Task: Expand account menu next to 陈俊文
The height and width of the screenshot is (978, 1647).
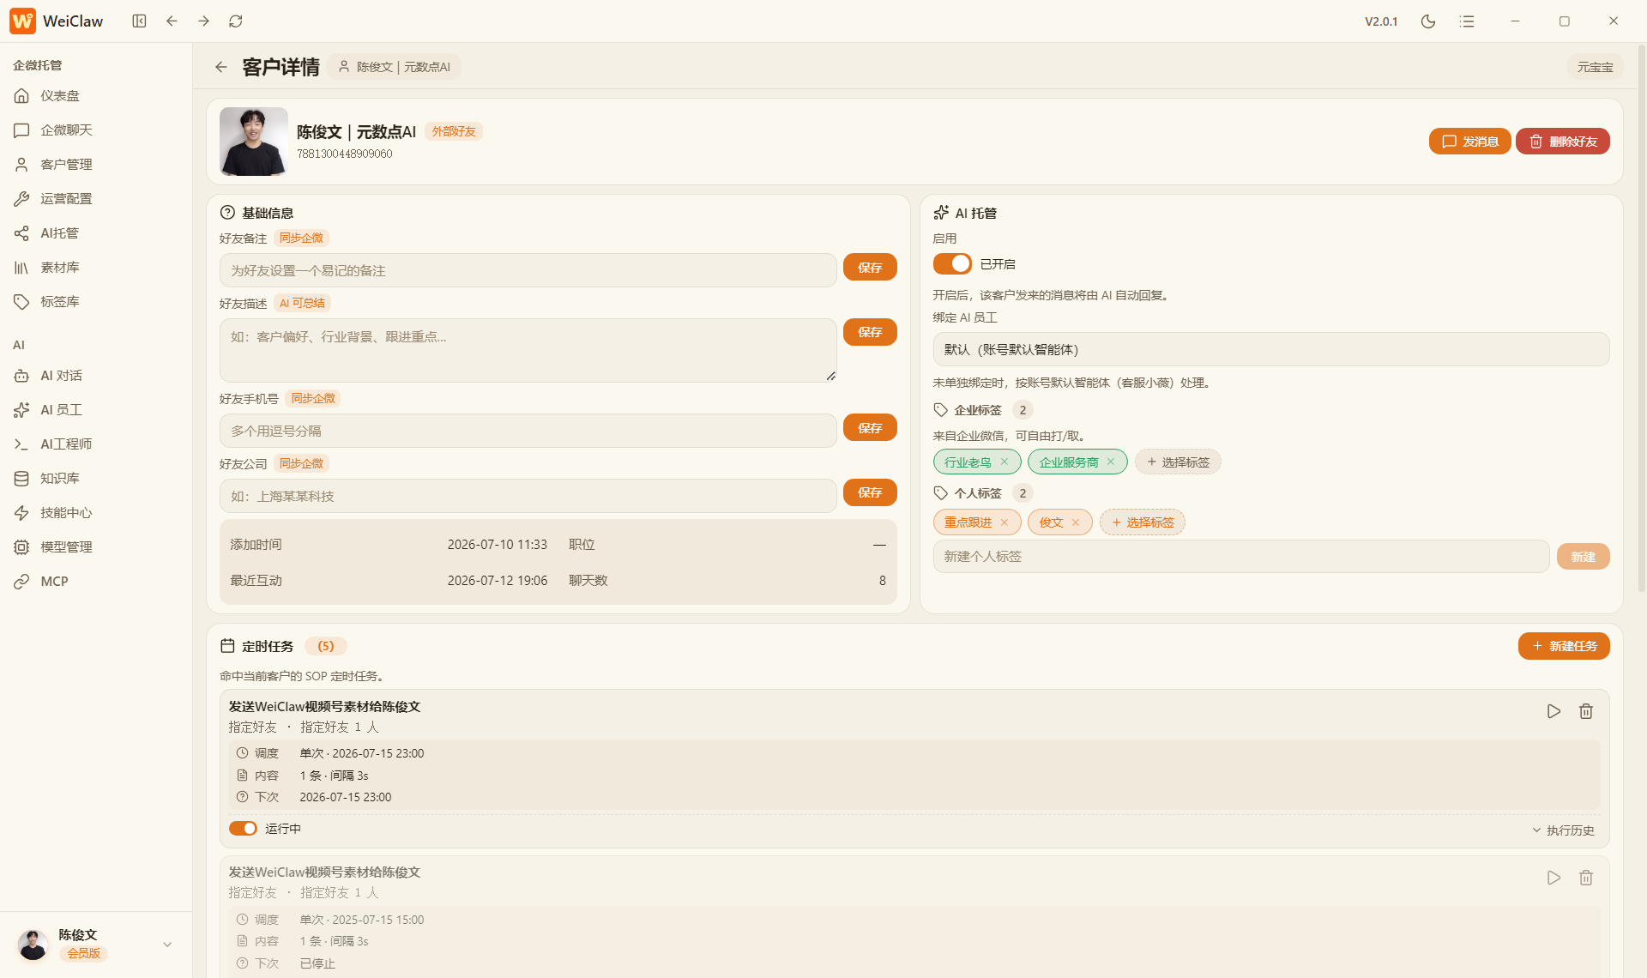Action: pos(167,945)
